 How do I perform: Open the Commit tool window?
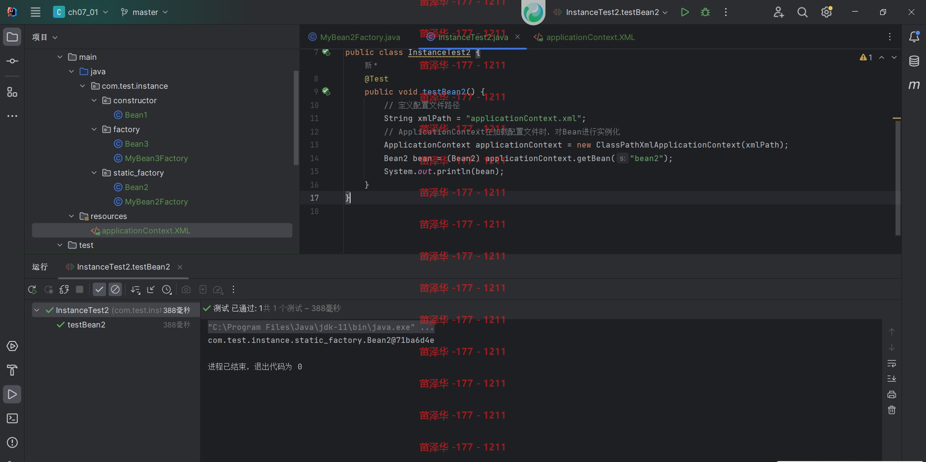pyautogui.click(x=13, y=61)
